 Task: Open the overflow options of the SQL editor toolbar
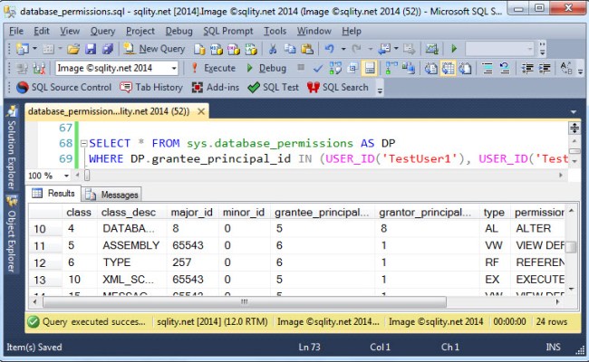point(580,71)
